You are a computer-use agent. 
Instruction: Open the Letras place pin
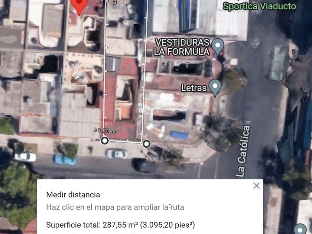point(215,88)
